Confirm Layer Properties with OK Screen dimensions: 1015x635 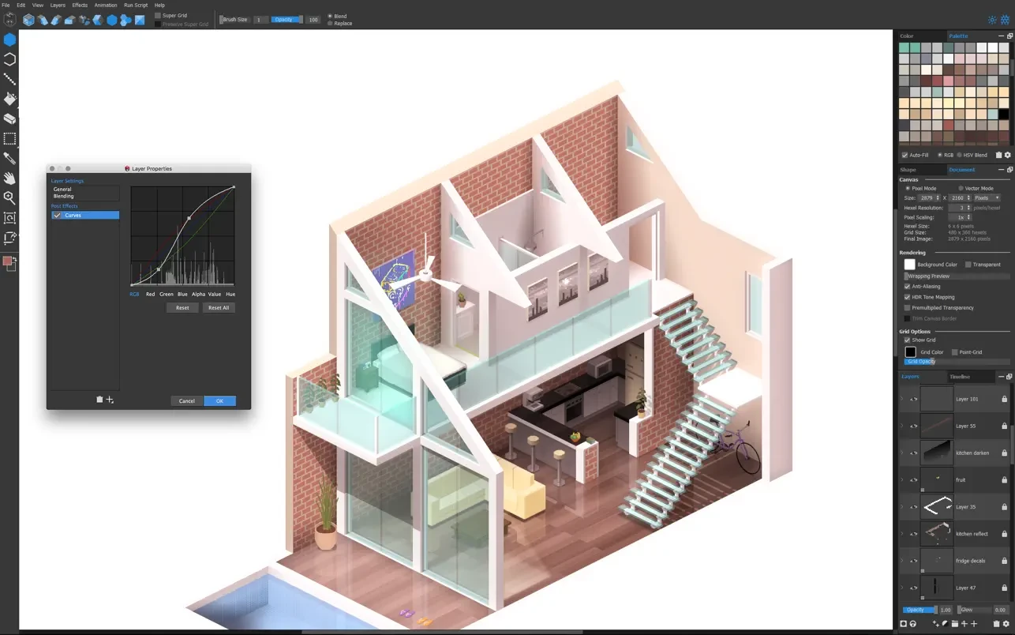[x=219, y=400]
